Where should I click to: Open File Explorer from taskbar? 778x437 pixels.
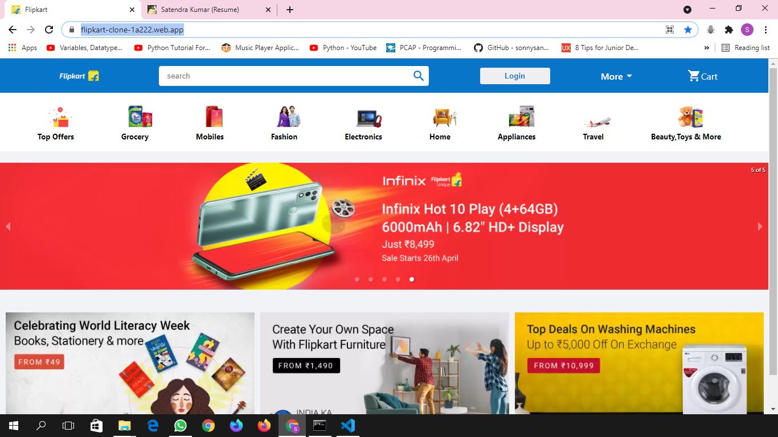coord(125,426)
